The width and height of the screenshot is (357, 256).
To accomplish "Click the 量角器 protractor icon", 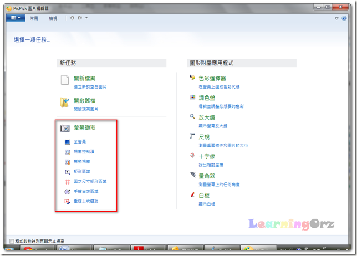I will (192, 175).
